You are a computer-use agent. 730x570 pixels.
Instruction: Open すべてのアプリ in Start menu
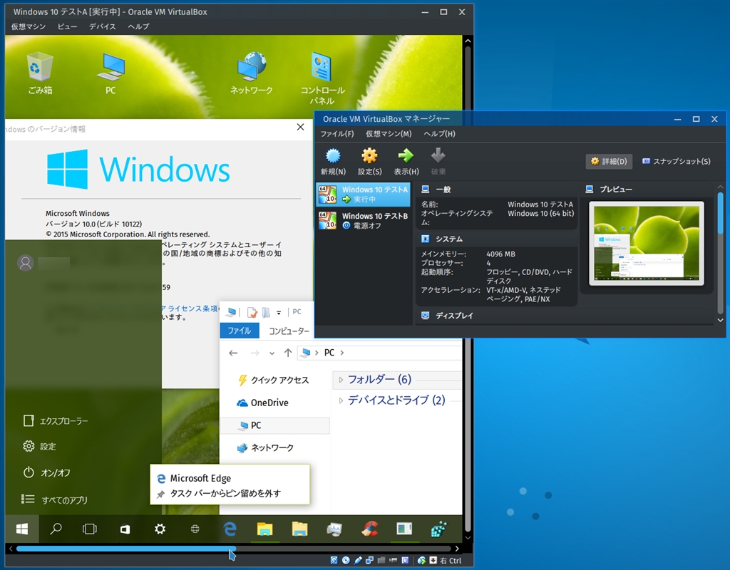click(54, 499)
